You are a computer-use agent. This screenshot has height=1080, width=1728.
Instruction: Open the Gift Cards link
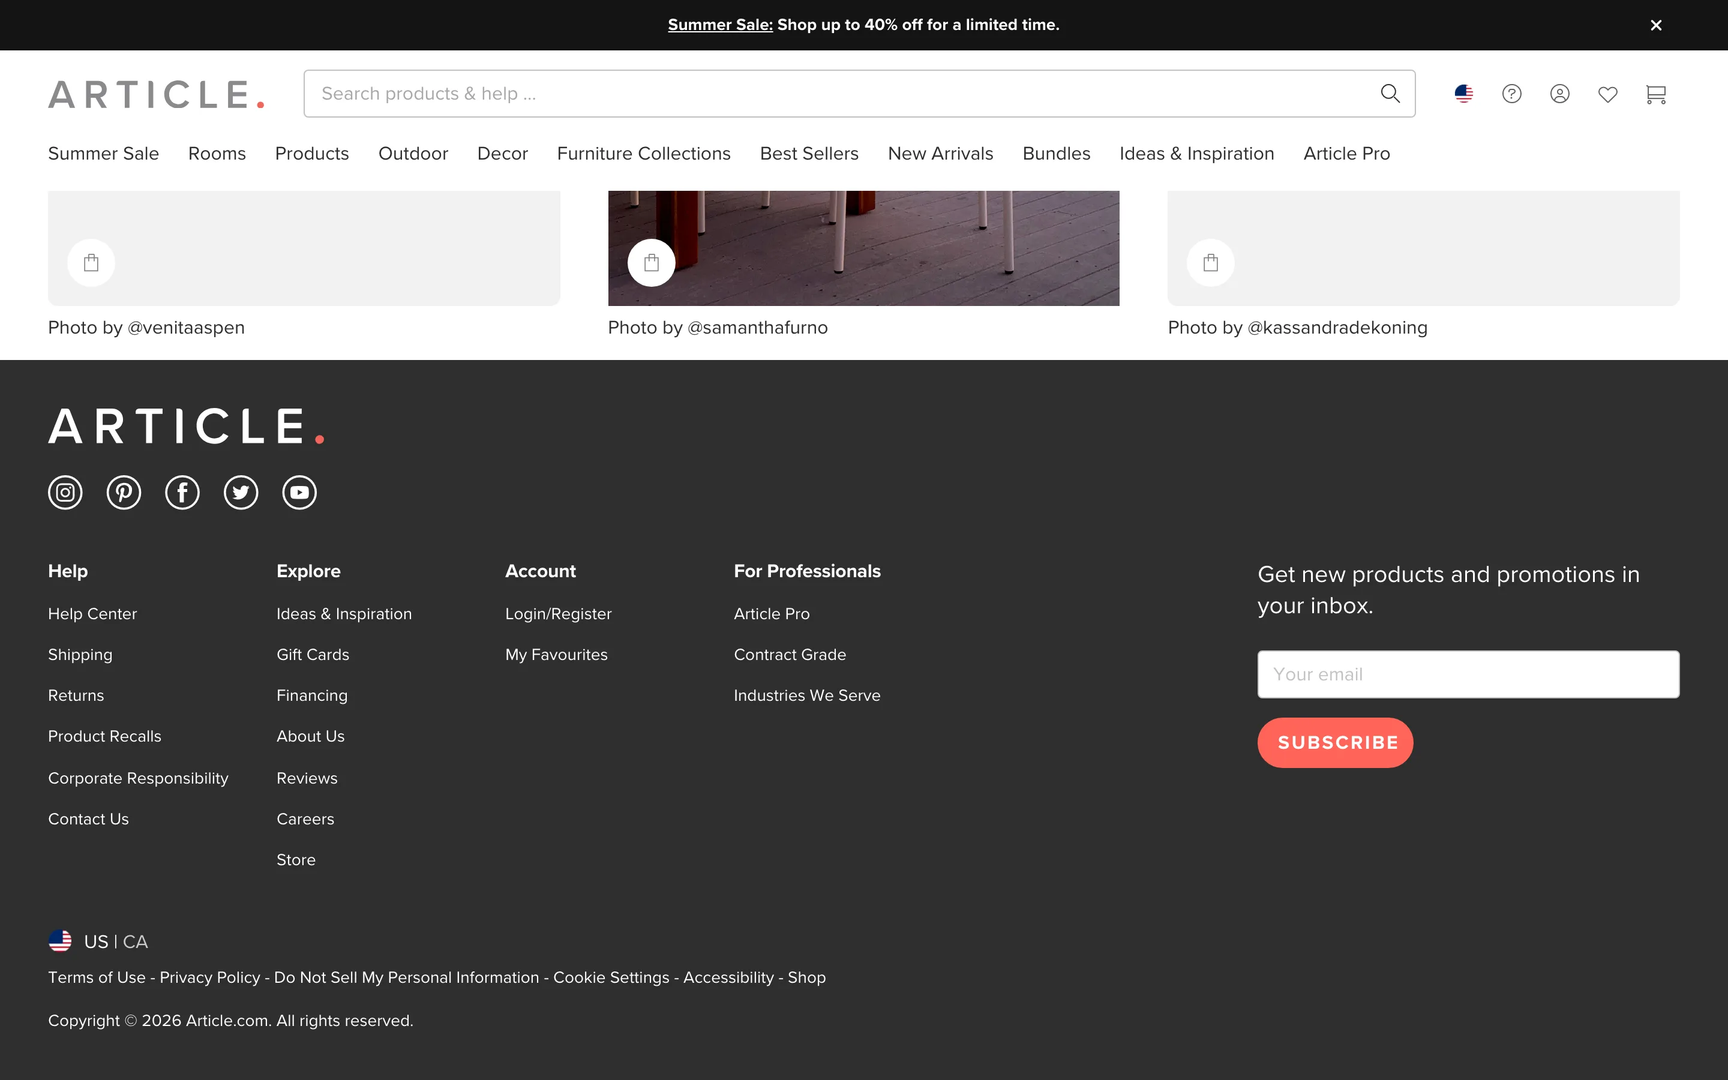tap(313, 655)
